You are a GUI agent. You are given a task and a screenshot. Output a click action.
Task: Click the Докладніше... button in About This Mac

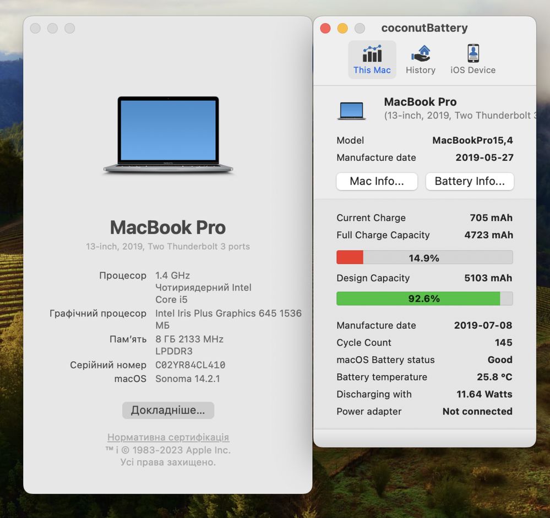[x=168, y=410]
